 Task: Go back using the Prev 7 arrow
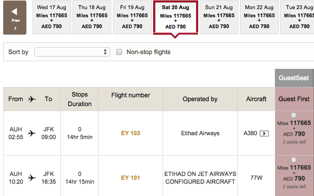(x=15, y=18)
